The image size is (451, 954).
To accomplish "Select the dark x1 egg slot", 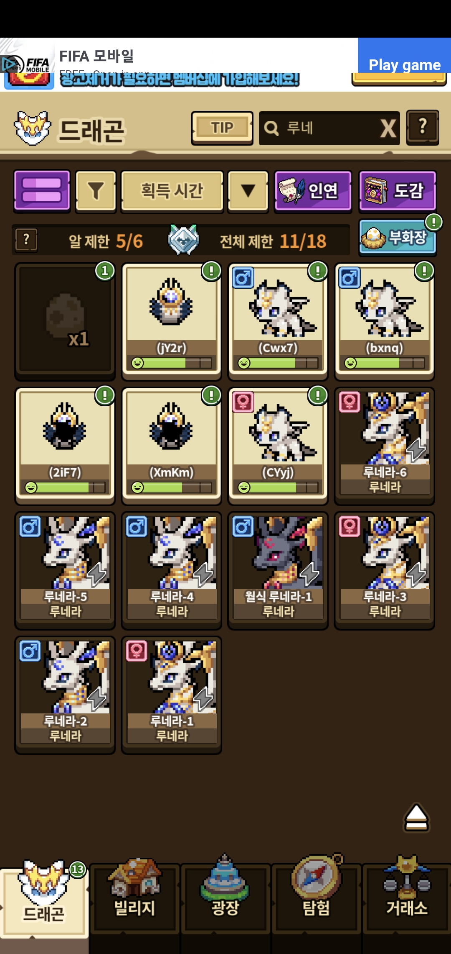I will 65,321.
